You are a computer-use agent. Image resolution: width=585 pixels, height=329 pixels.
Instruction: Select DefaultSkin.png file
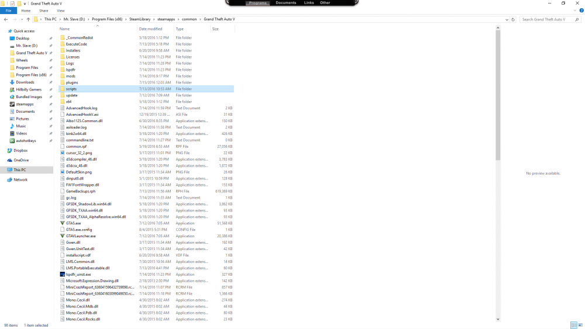[79, 172]
